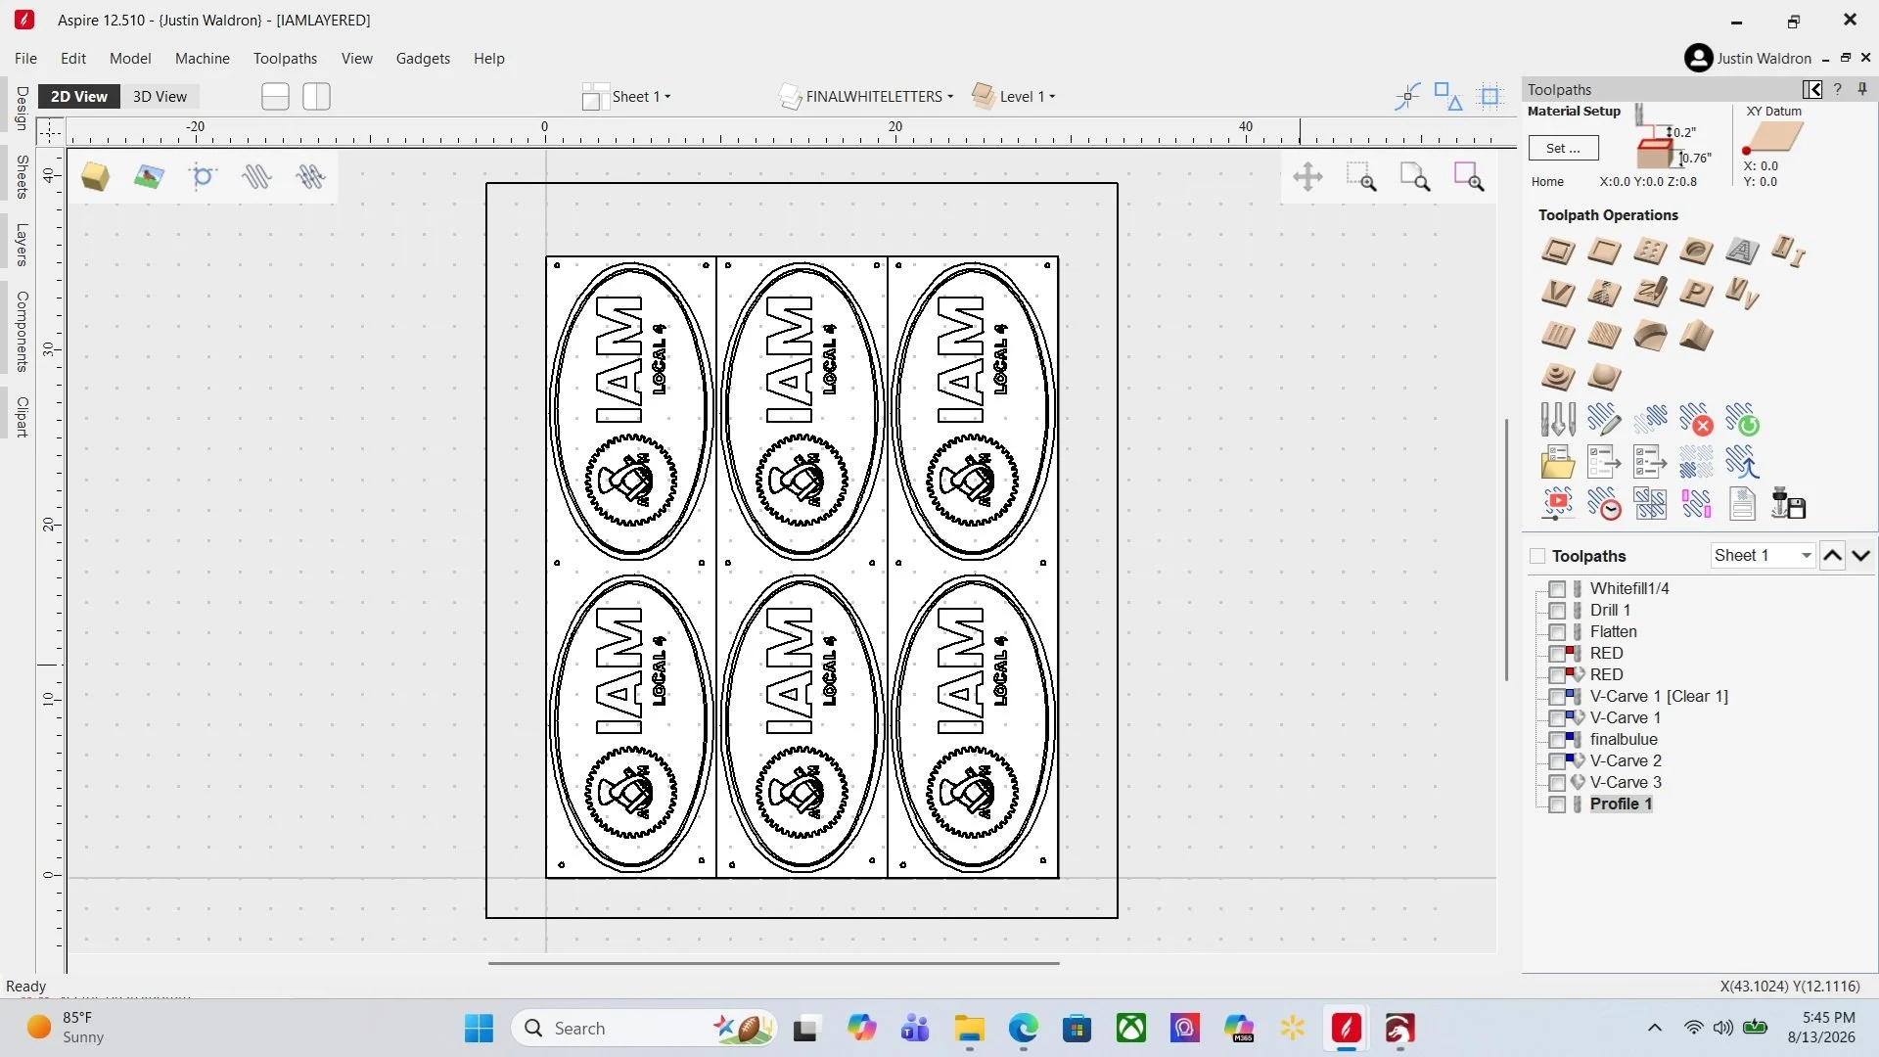Click the material block icon in the view
Image resolution: width=1879 pixels, height=1057 pixels.
pyautogui.click(x=95, y=177)
